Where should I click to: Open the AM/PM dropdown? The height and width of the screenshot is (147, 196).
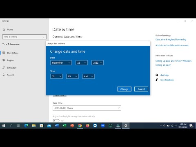click(88, 76)
